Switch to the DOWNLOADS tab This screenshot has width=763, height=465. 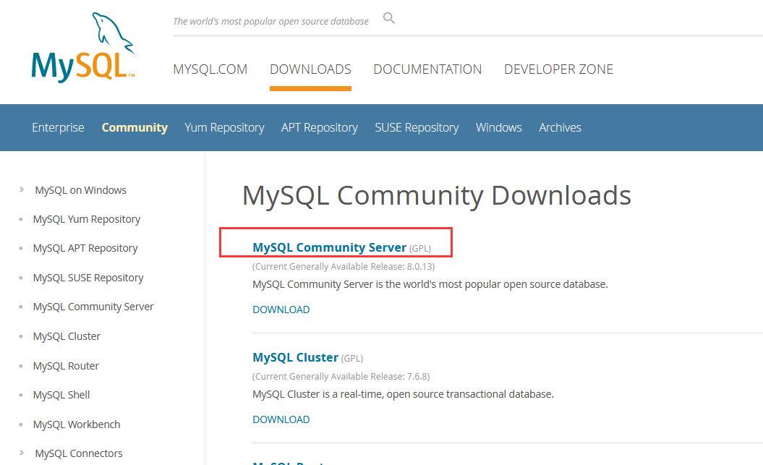[x=310, y=69]
